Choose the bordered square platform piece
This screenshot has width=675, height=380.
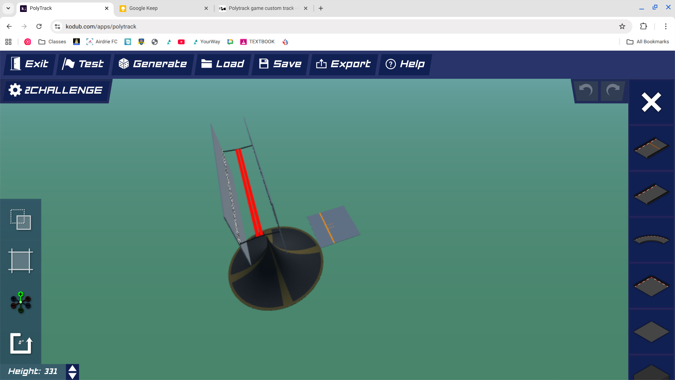pos(651,286)
